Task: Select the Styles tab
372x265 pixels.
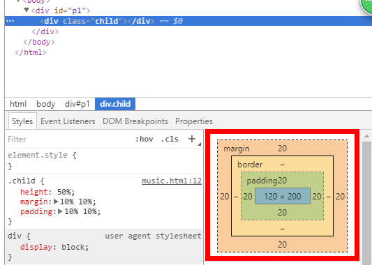Action: [22, 121]
